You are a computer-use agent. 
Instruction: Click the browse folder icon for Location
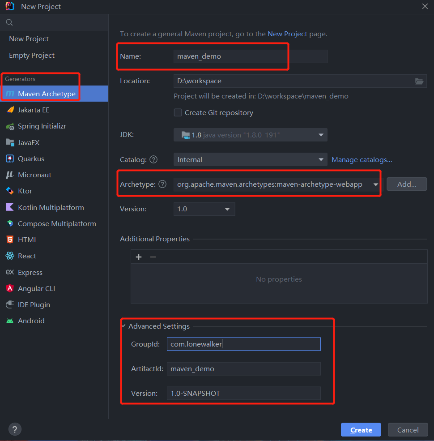[419, 81]
